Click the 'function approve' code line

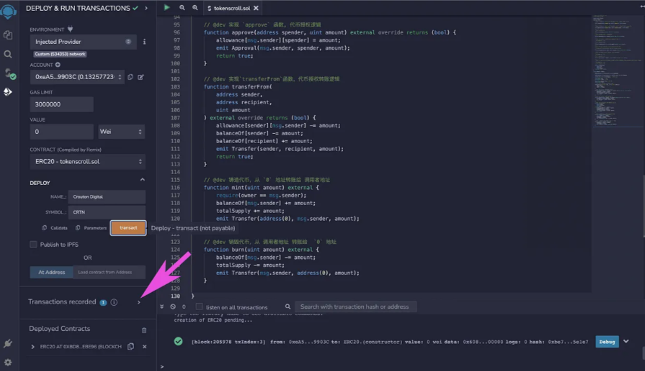coord(330,32)
